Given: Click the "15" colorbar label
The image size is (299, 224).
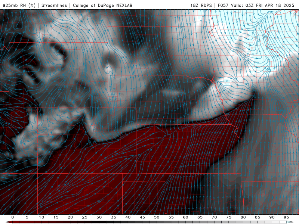Looking at the screenshot, I should point(56,217).
